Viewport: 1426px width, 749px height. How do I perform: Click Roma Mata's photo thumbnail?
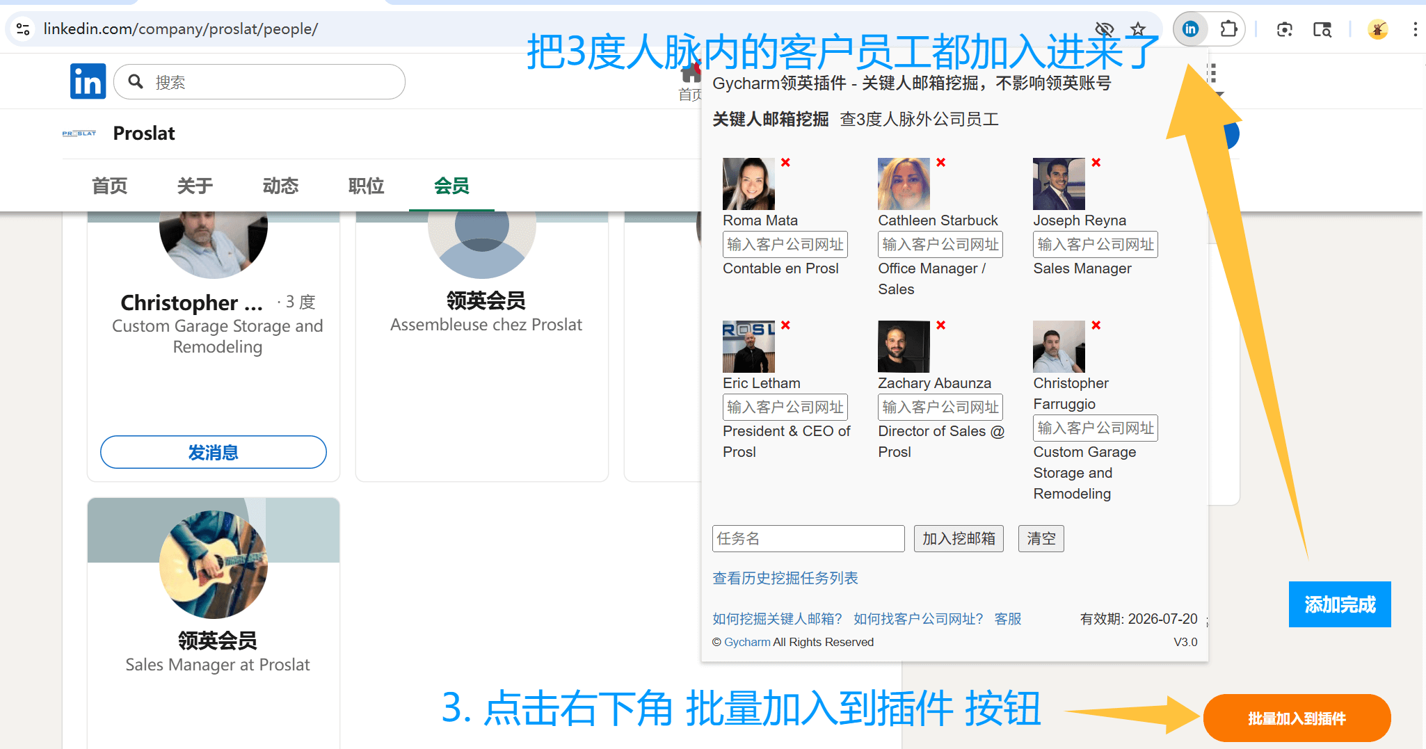(748, 184)
